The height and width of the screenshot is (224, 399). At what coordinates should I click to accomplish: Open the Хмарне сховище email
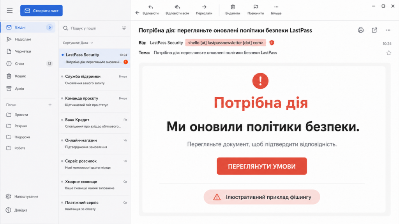(94, 185)
